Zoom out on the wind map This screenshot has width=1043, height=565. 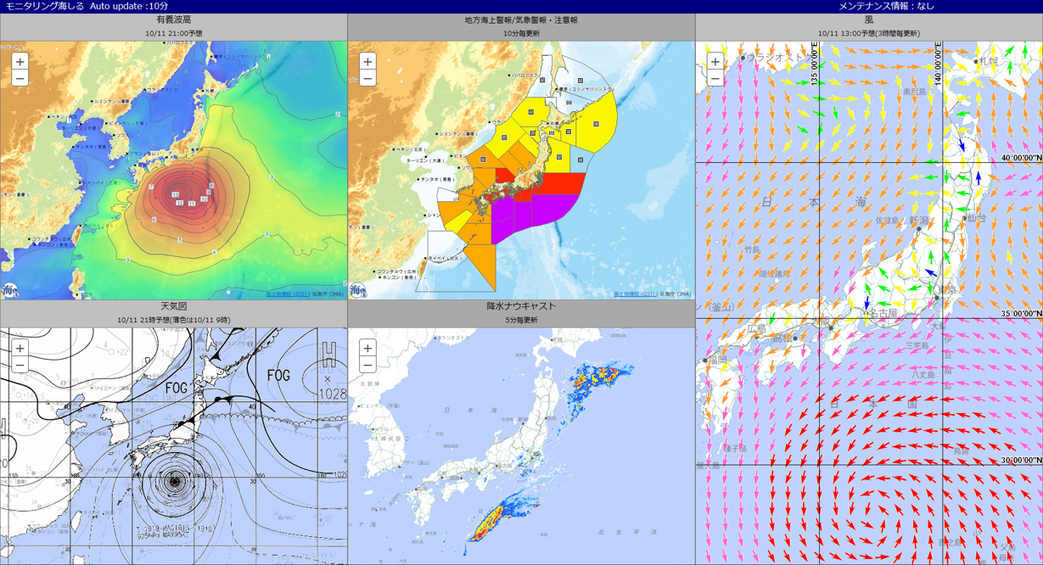(x=715, y=79)
